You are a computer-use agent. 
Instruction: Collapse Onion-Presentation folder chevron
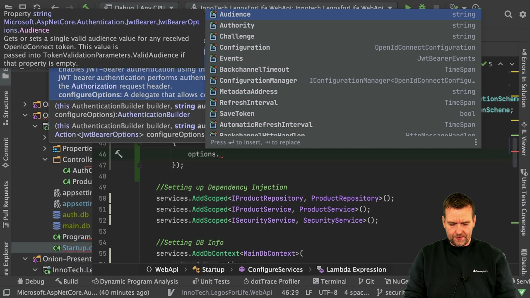25,259
